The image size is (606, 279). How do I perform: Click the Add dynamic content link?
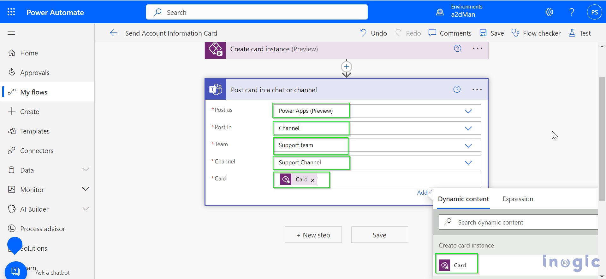[424, 193]
